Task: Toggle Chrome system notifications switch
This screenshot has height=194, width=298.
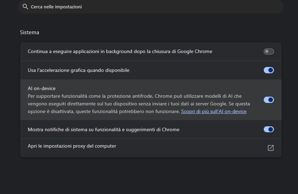Action: click(269, 129)
